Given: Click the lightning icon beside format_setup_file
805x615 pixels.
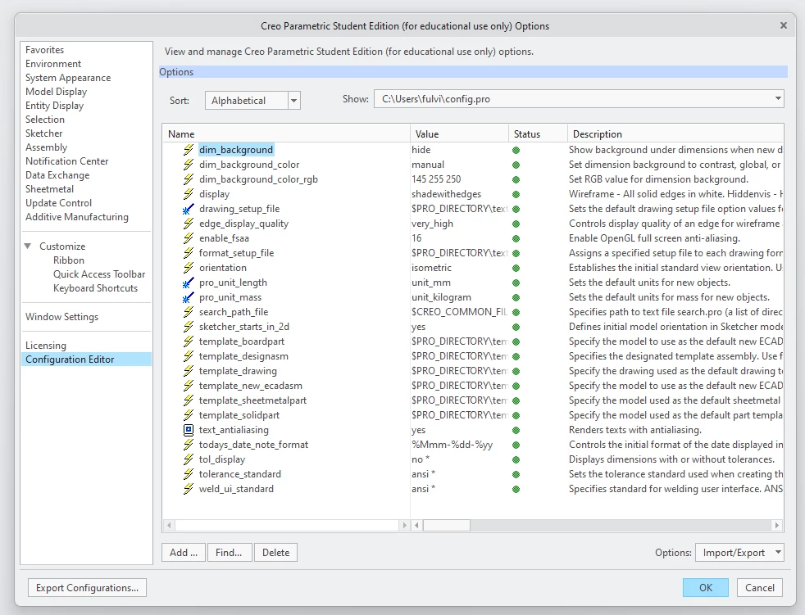Looking at the screenshot, I should [189, 253].
